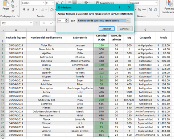Click the formula bar cancel X icon
This screenshot has width=174, height=139.
pos(44,23)
